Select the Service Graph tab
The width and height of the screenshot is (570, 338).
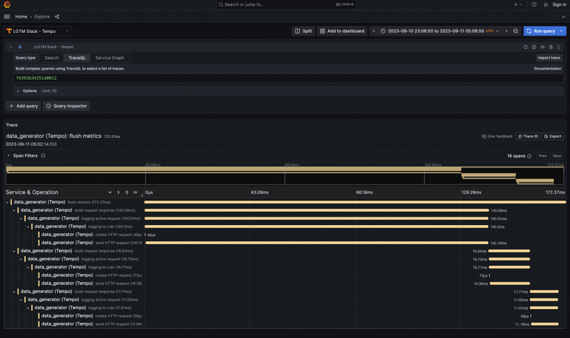tap(110, 58)
